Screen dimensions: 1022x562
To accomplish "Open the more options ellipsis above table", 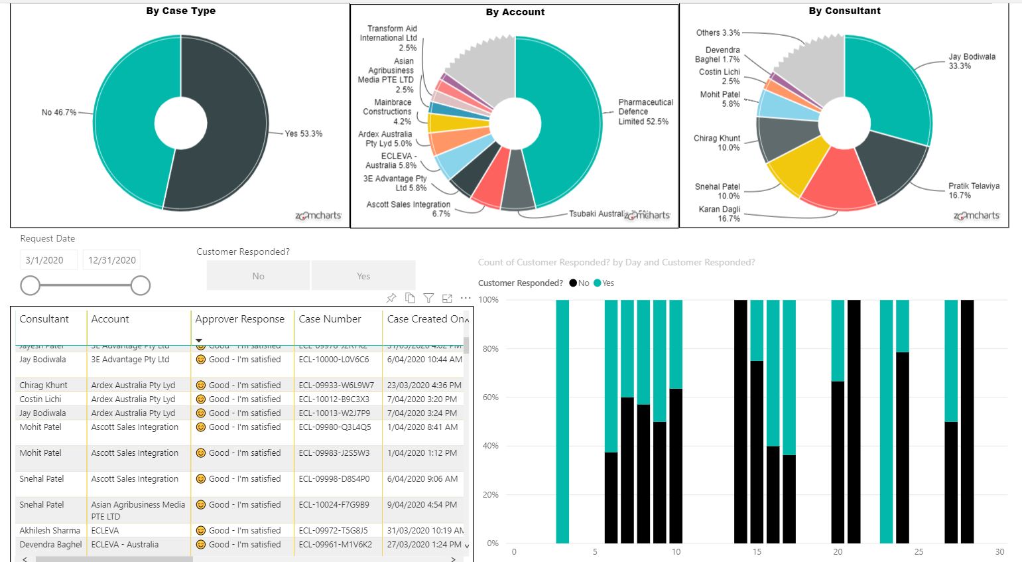I will point(466,298).
